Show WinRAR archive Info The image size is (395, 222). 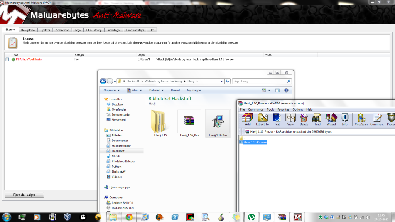(x=344, y=119)
